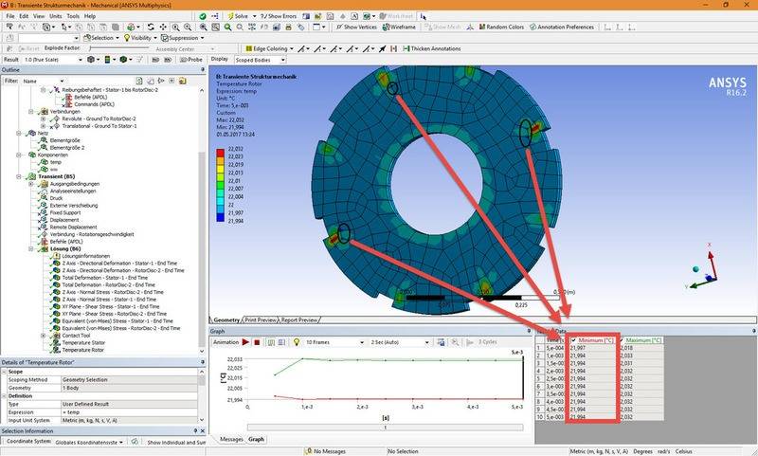Stop the result animation
This screenshot has height=456, width=758.
pyautogui.click(x=257, y=342)
